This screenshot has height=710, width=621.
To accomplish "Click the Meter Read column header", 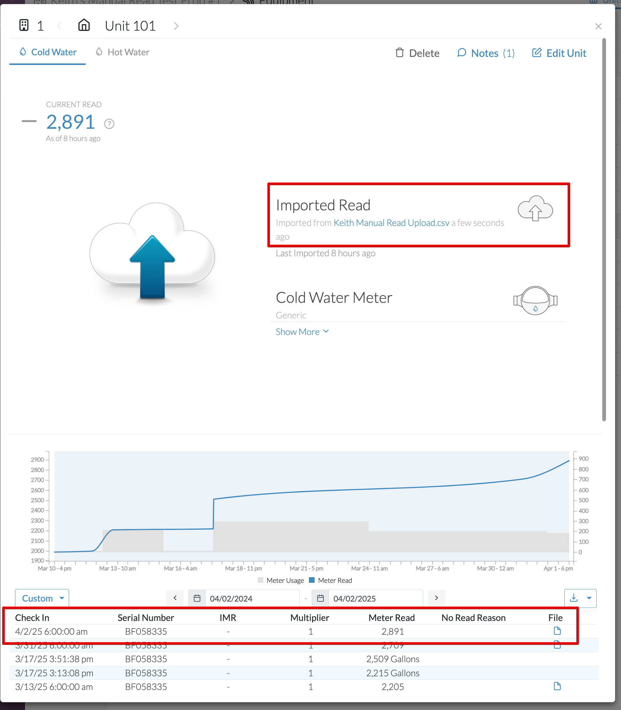I will [392, 618].
